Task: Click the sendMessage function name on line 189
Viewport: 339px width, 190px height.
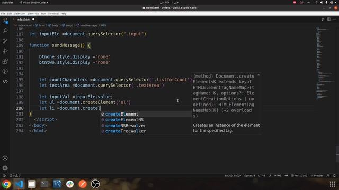Action: click(x=66, y=45)
